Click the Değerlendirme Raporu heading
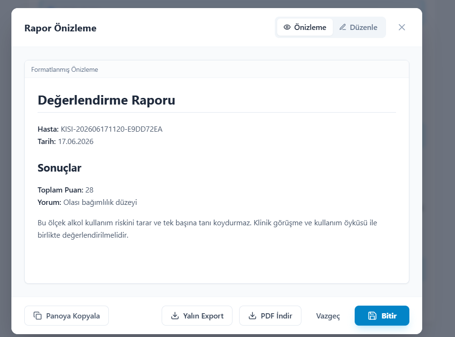The image size is (455, 337). coord(106,100)
